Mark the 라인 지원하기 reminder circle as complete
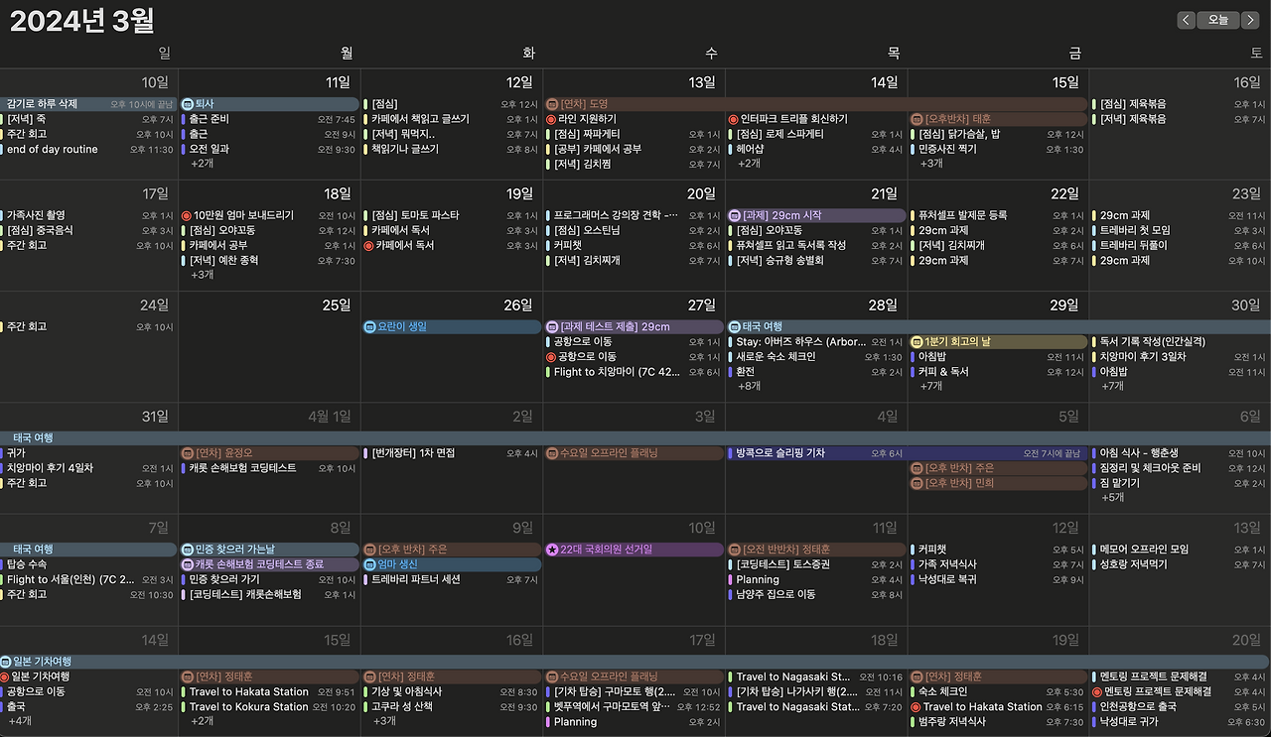The width and height of the screenshot is (1271, 737). [x=552, y=119]
